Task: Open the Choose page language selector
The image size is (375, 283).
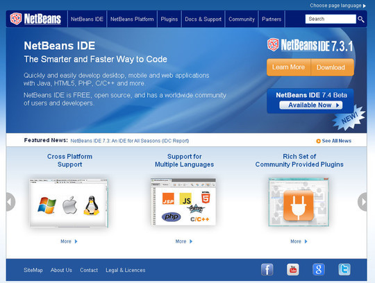Action: (337, 6)
